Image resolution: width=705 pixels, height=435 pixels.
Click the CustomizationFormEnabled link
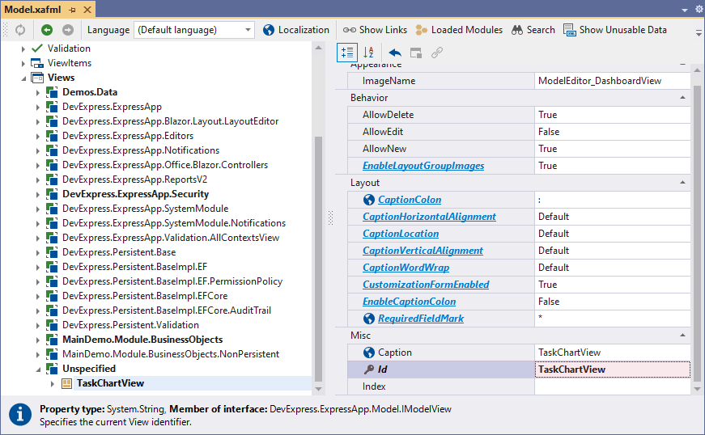(426, 285)
